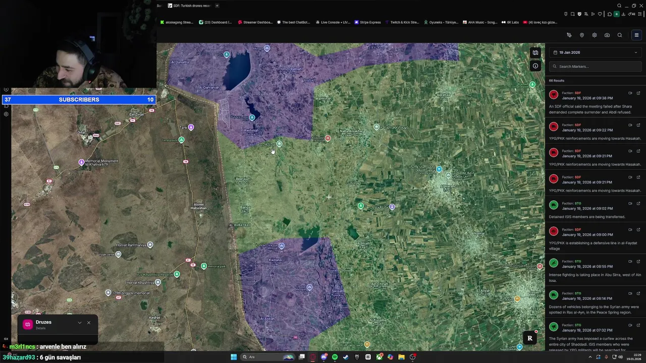
Task: Focus the Search Markers field
Action: (x=595, y=66)
